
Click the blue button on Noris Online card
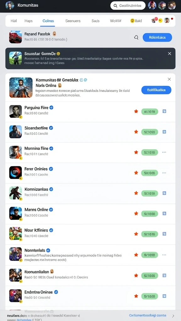[156, 90]
